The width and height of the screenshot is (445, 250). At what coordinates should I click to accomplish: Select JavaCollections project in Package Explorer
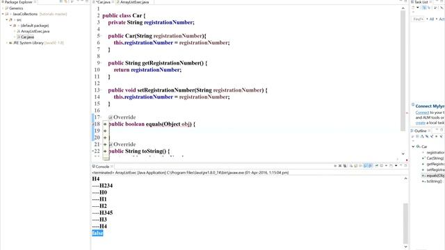(25, 14)
